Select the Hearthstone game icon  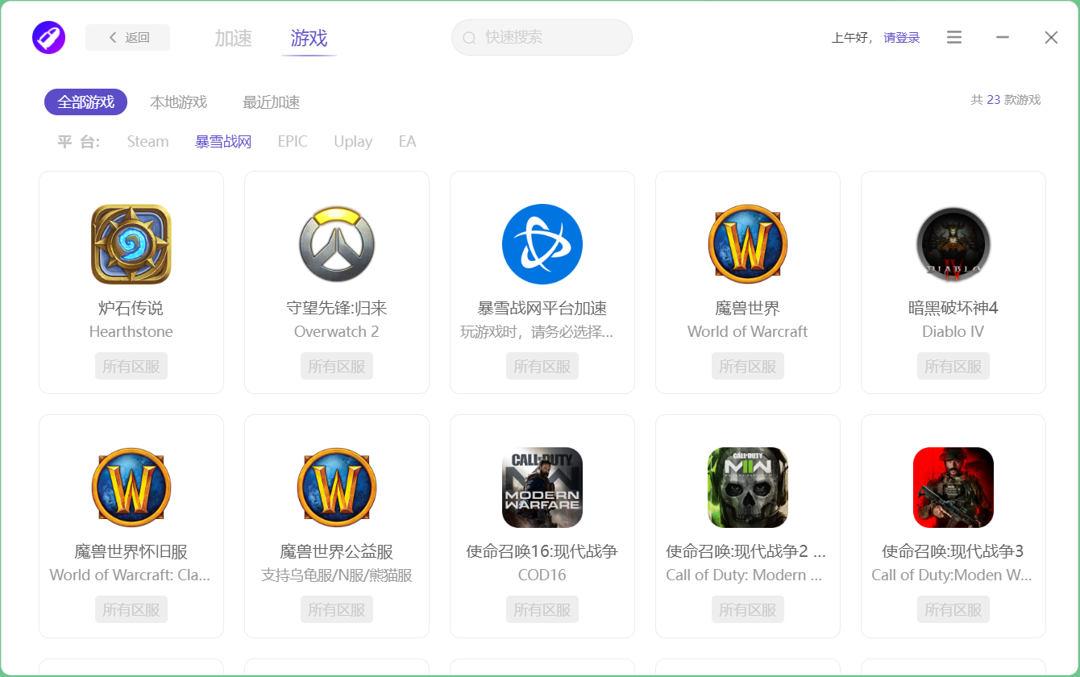click(131, 244)
